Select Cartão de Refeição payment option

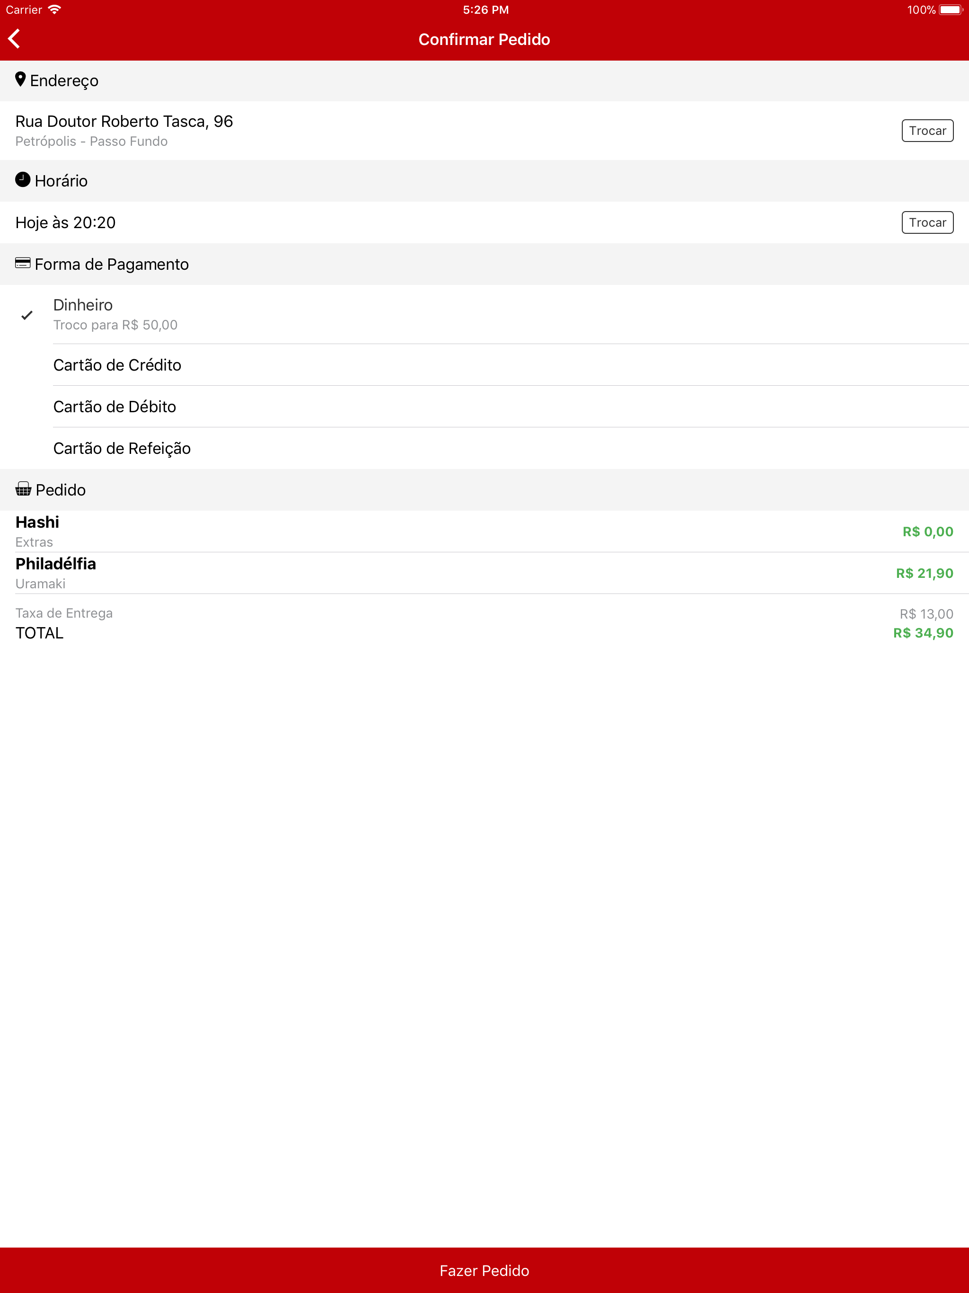point(484,448)
